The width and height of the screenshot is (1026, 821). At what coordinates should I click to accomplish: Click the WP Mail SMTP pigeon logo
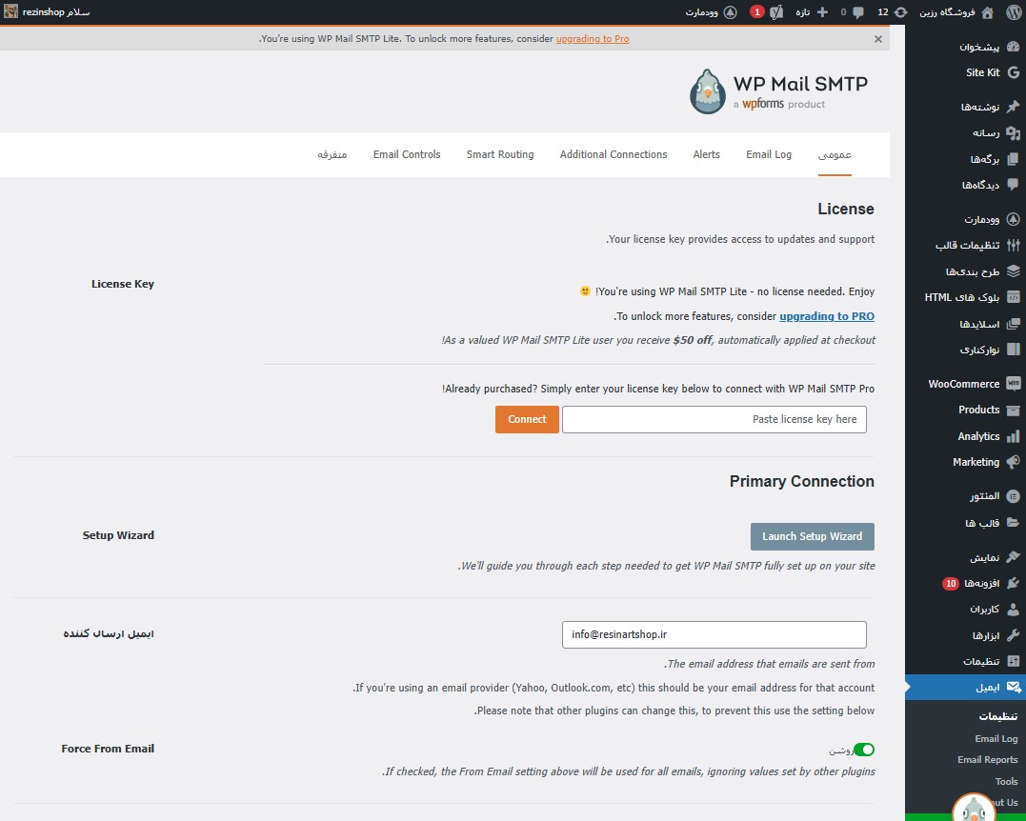707,91
